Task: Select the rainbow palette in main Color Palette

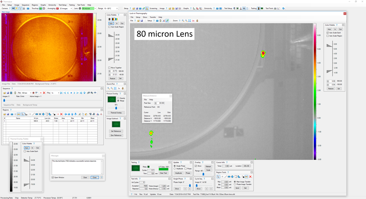Action: (x=117, y=19)
